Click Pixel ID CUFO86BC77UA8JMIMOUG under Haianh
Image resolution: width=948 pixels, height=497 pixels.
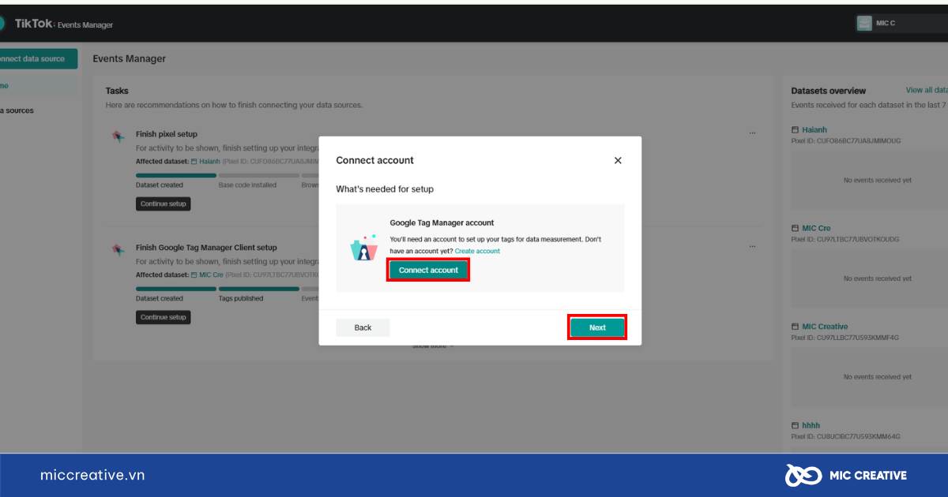click(846, 140)
